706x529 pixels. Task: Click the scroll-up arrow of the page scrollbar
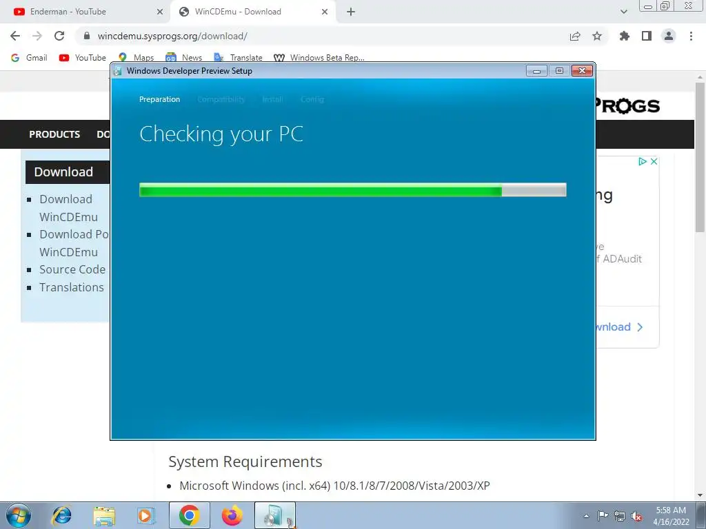pyautogui.click(x=700, y=76)
